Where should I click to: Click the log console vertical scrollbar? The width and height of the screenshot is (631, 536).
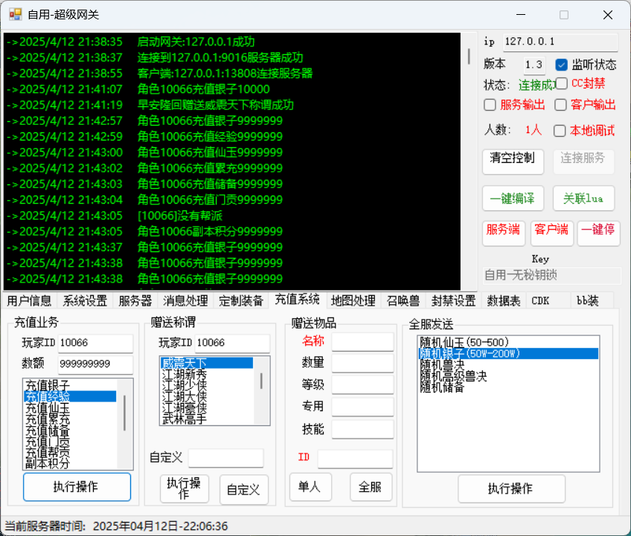[x=469, y=57]
